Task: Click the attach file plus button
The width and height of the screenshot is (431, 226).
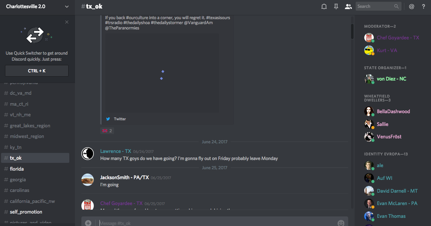Action: [x=88, y=223]
